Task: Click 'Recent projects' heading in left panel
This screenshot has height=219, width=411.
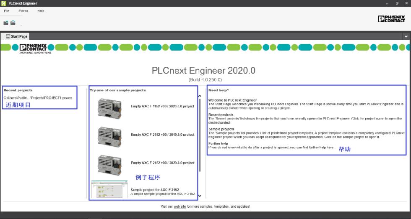Action: pos(18,90)
